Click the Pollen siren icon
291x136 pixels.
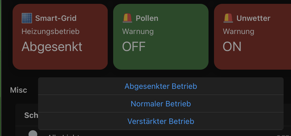pos(127,18)
